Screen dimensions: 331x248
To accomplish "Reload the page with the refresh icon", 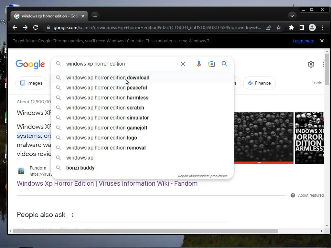I will (36, 28).
